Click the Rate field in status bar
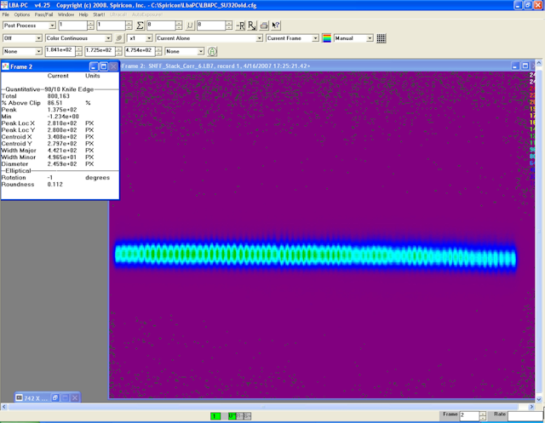 [525, 415]
